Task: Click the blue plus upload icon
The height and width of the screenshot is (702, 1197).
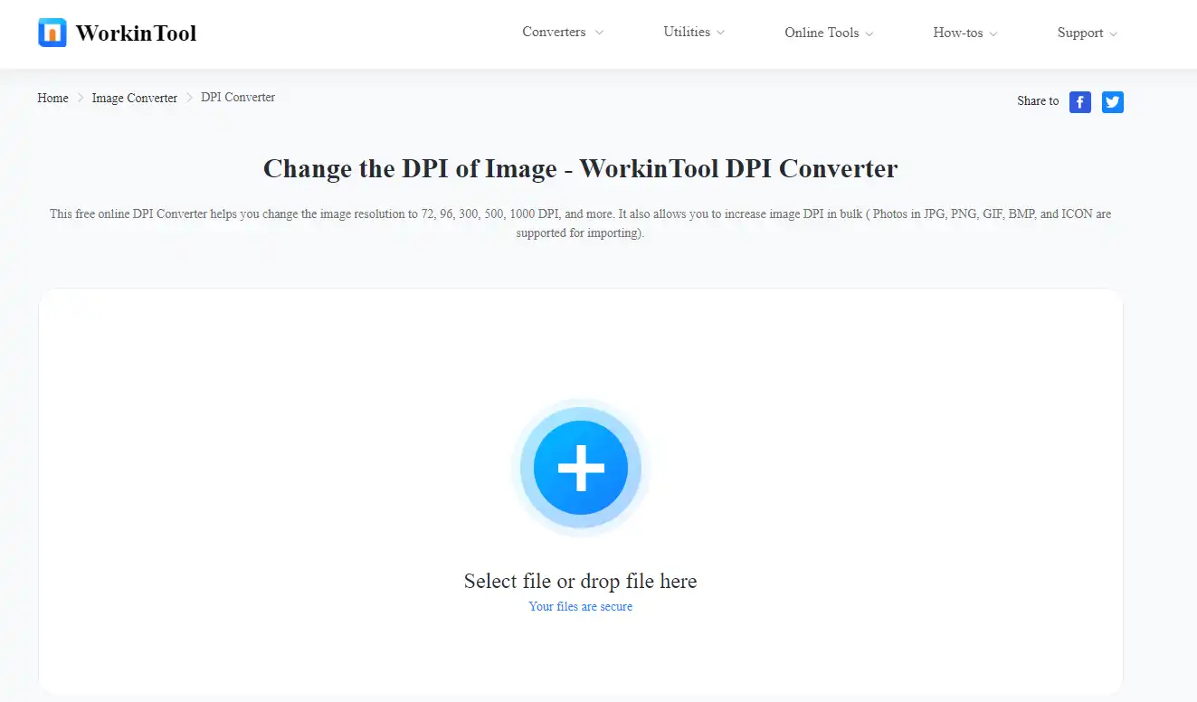Action: [x=581, y=468]
